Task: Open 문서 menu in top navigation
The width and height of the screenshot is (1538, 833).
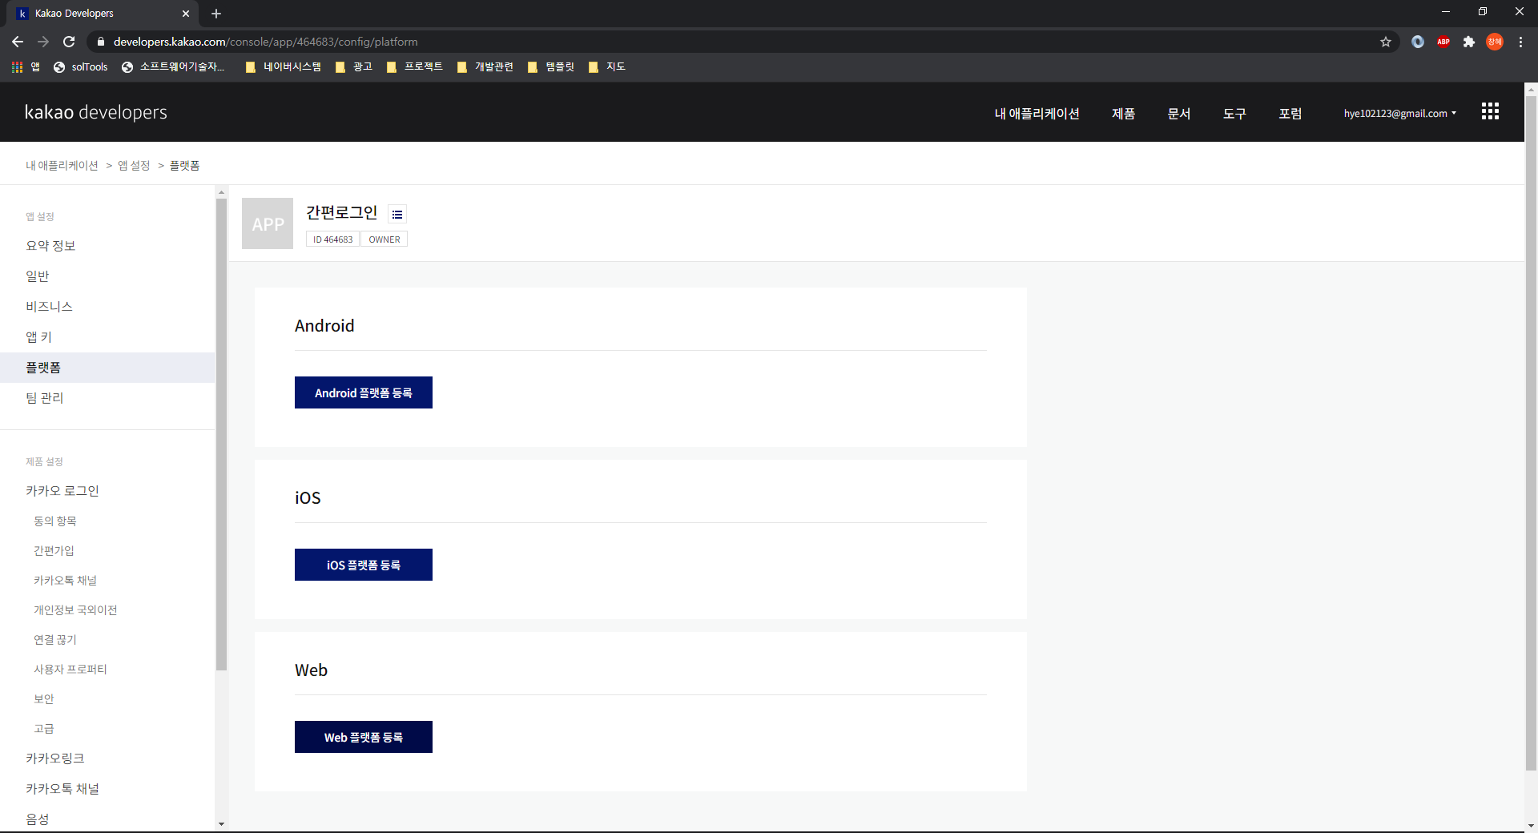Action: 1179,114
